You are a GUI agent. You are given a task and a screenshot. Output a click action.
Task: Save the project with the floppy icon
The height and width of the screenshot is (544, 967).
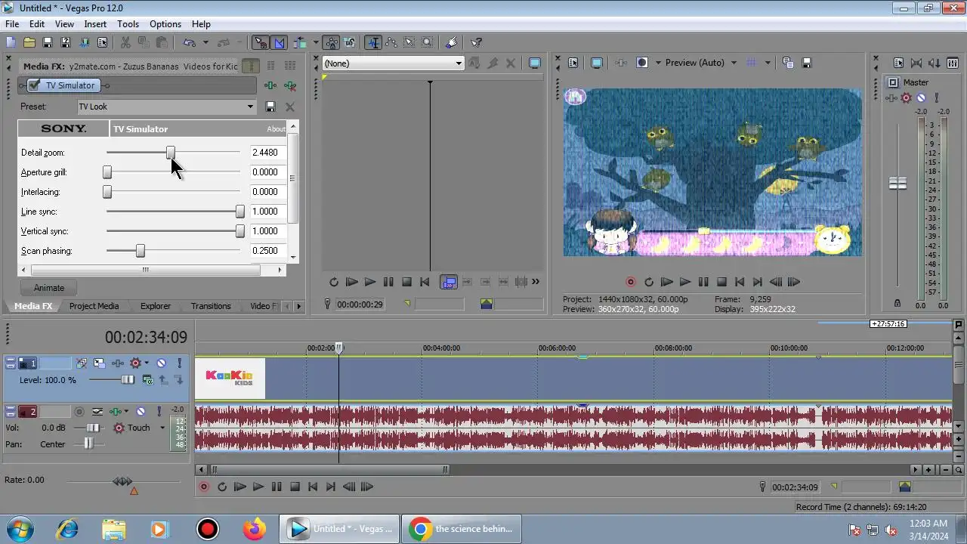(x=47, y=43)
